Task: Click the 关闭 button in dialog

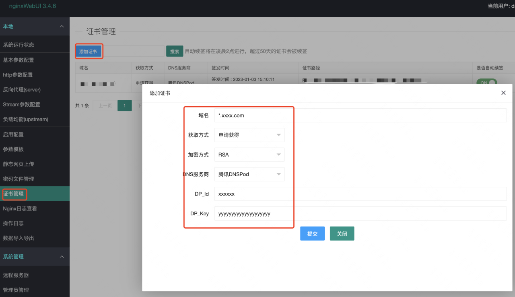Action: [x=342, y=234]
